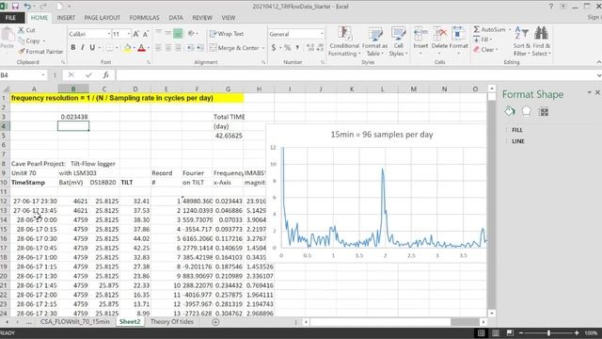Toggle Italic formatting
This screenshot has height=339, width=602.
coord(82,48)
